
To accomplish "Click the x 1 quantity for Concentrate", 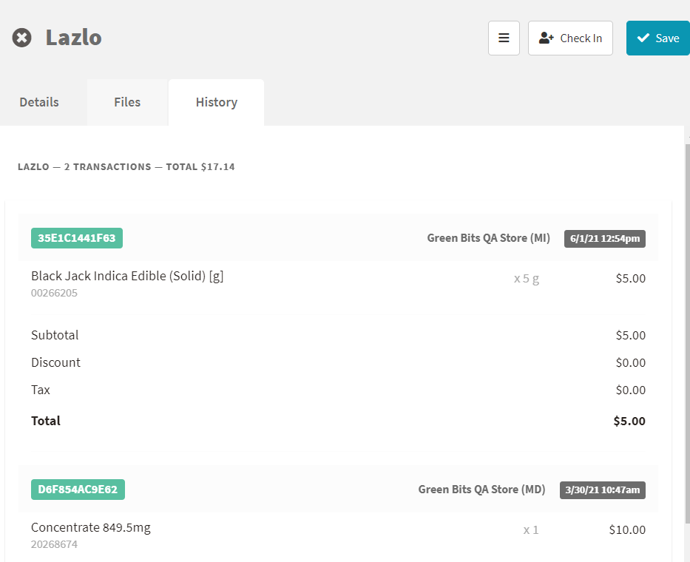I will tap(531, 530).
